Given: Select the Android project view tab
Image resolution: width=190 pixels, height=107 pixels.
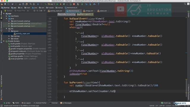Looking at the screenshot, I should 8,11.
